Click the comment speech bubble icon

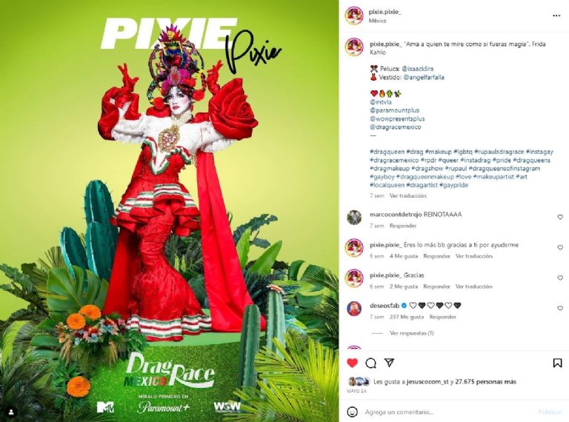coord(370,363)
